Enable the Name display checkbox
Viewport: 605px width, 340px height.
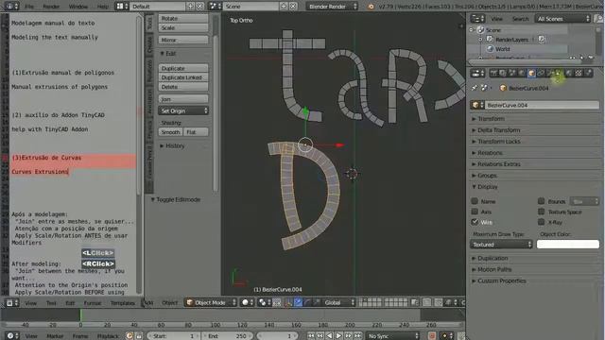(475, 201)
